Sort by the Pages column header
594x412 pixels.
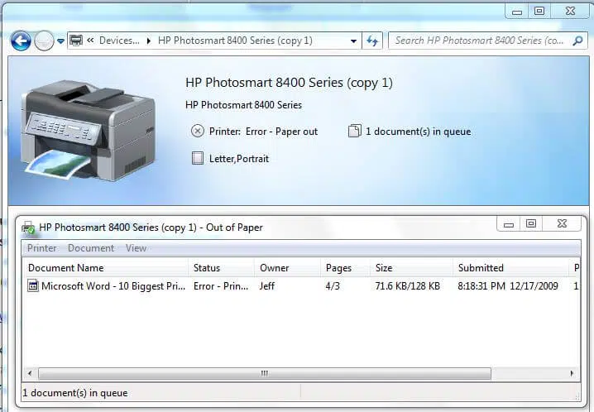346,268
